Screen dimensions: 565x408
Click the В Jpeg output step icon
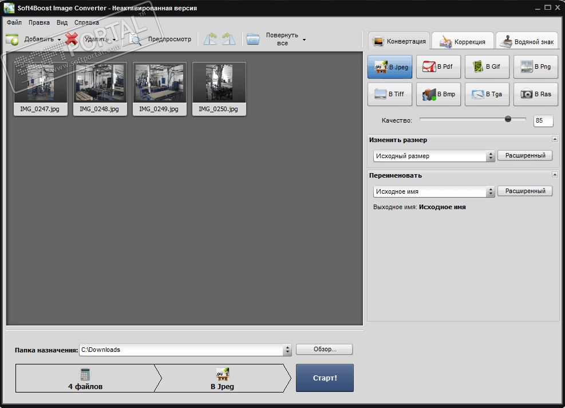pos(222,374)
